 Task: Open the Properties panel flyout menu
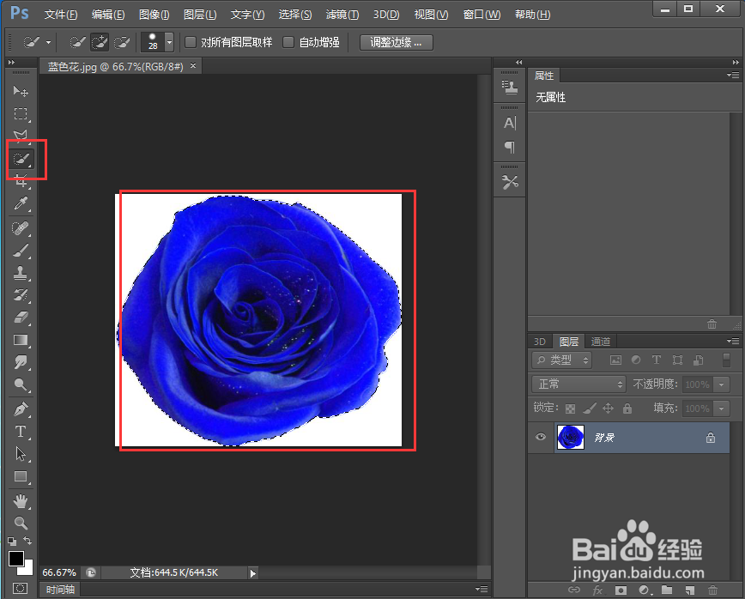click(x=733, y=75)
